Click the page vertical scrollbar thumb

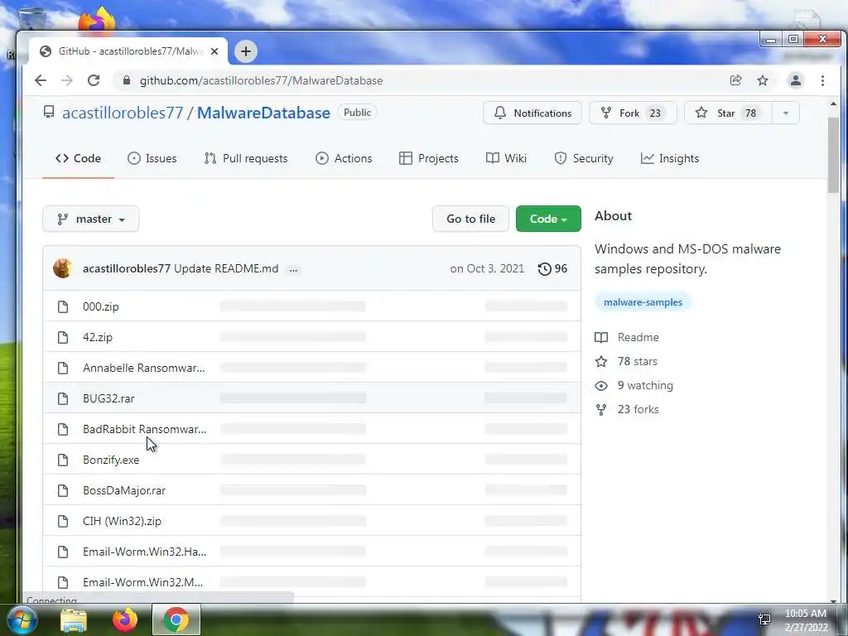click(833, 154)
